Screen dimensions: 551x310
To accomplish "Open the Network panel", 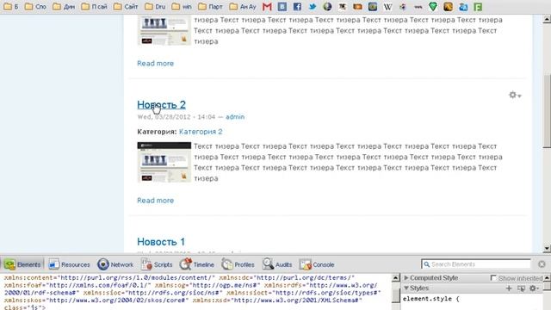I will pos(115,264).
